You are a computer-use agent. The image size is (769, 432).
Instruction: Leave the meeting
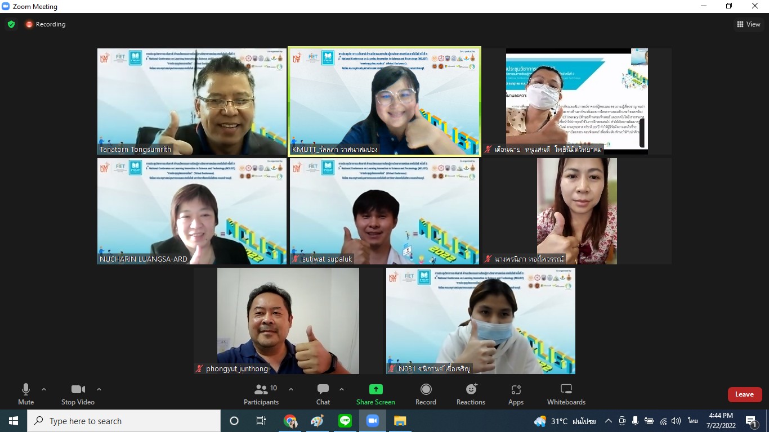(744, 394)
